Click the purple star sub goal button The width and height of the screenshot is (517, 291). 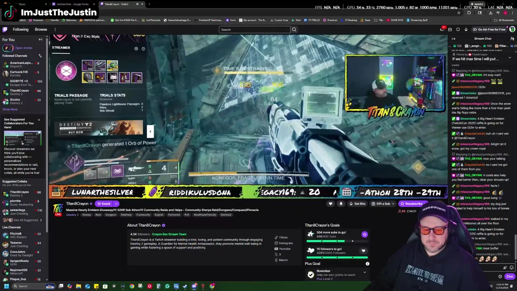click(364, 234)
